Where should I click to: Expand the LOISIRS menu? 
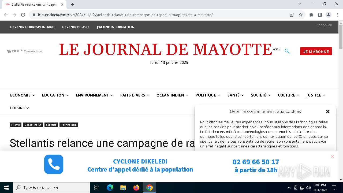coord(19,108)
